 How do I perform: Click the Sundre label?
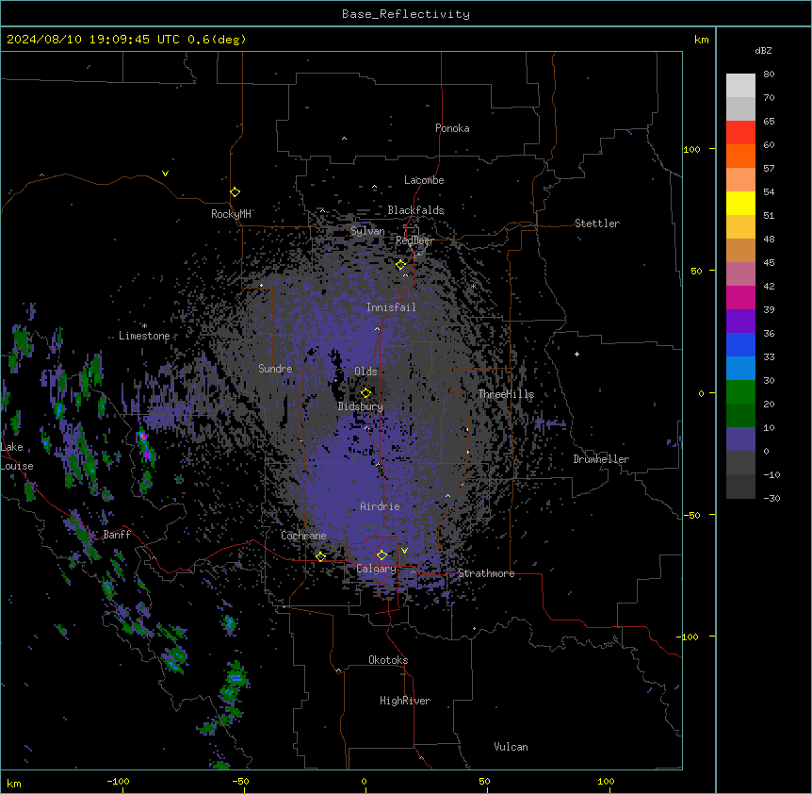click(275, 369)
